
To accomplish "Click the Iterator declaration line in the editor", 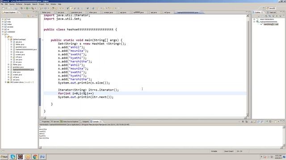I will click(x=88, y=90).
